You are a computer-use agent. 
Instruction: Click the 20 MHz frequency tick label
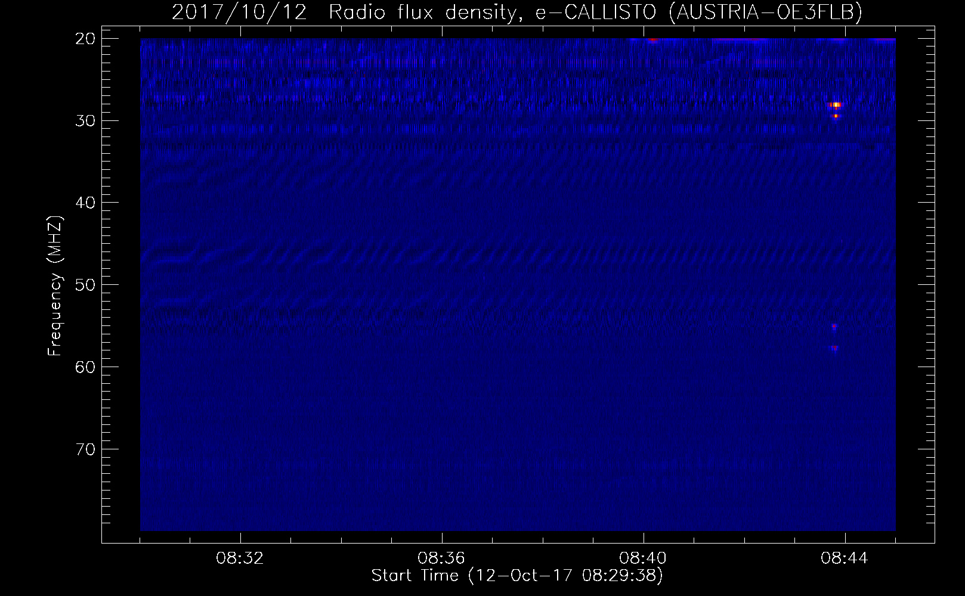[x=86, y=39]
